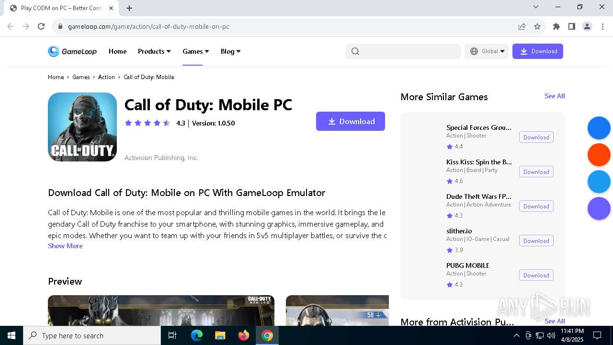Download Dude Theft Wars game

(536, 206)
